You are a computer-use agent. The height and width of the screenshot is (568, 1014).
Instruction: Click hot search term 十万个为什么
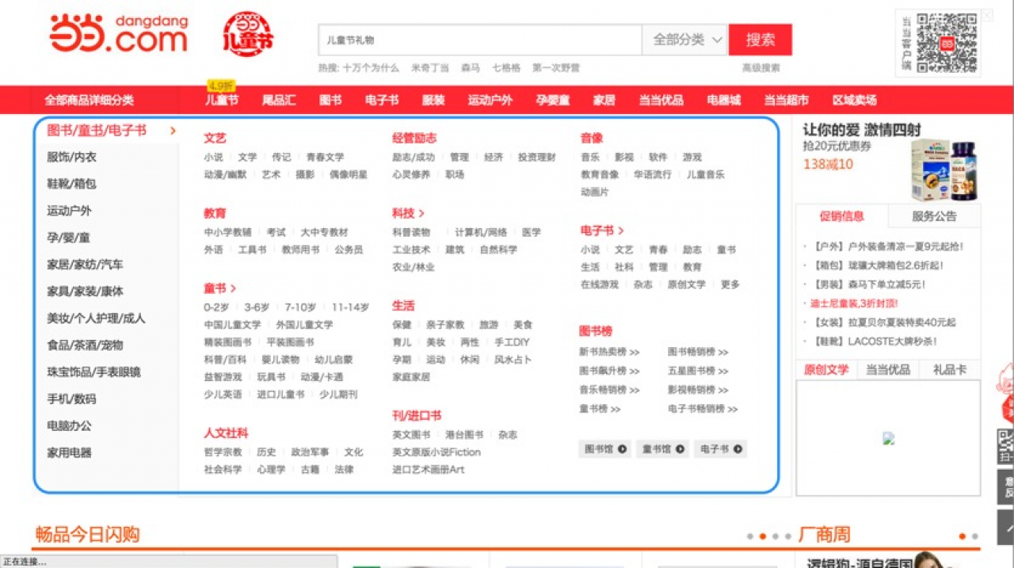[371, 68]
